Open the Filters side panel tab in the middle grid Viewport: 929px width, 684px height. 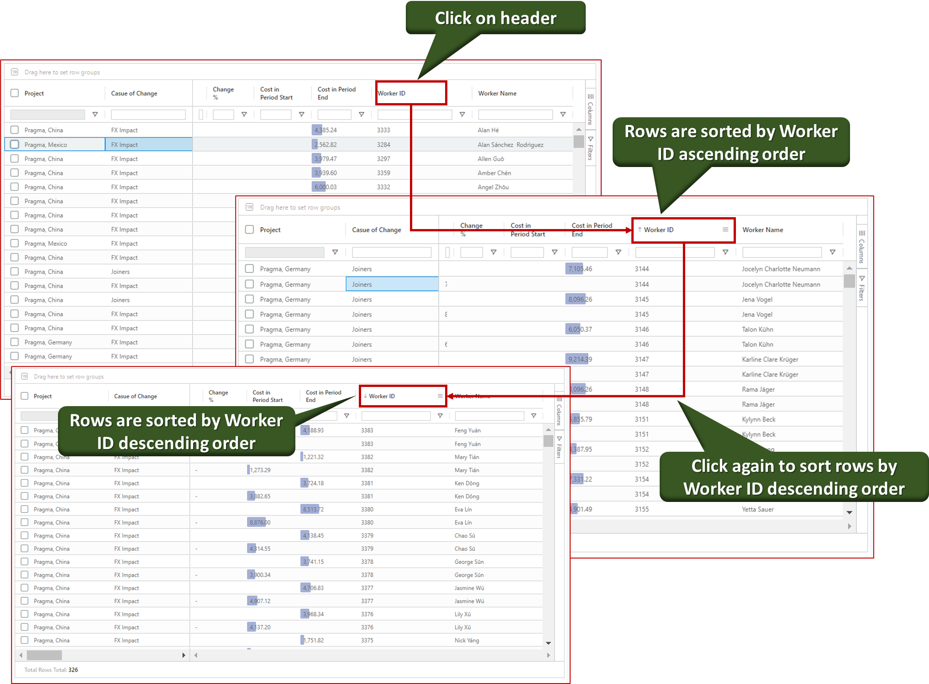click(861, 288)
